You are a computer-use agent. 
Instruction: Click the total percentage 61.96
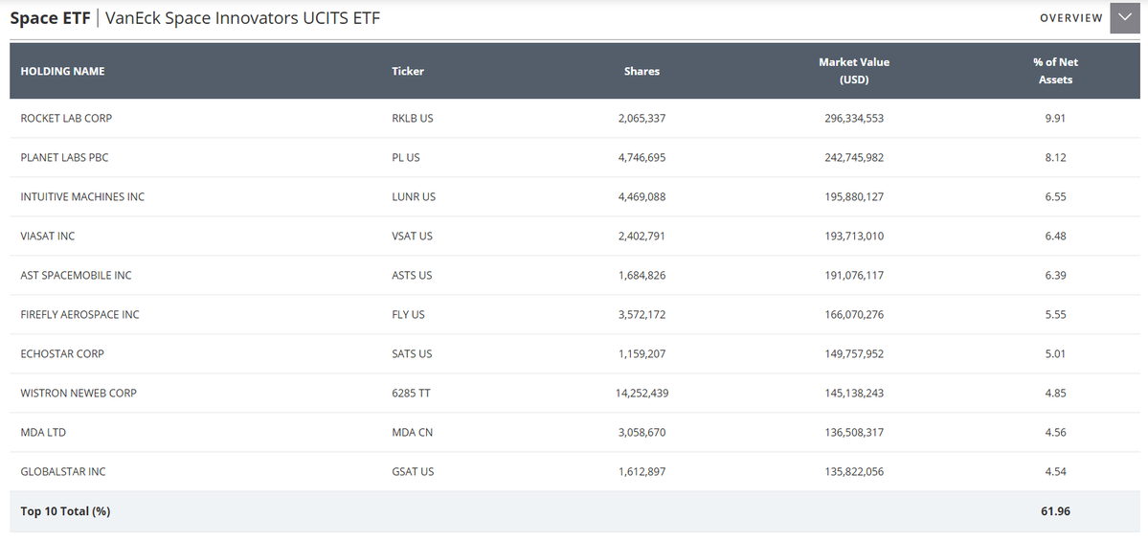tap(1055, 511)
